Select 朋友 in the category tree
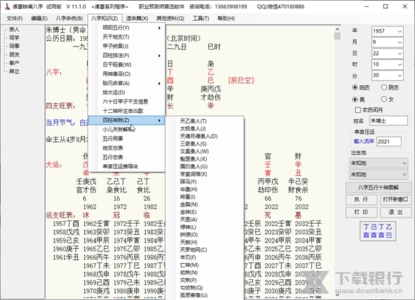This screenshot has height=300, width=415. 14,55
